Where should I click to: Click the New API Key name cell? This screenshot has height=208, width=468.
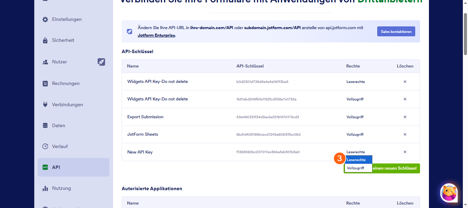tap(140, 152)
